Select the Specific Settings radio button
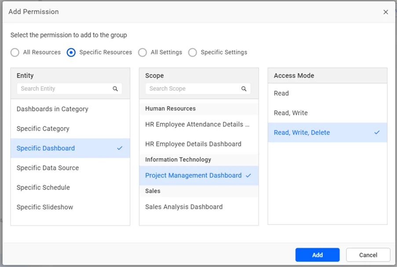This screenshot has width=397, height=267. tap(193, 52)
